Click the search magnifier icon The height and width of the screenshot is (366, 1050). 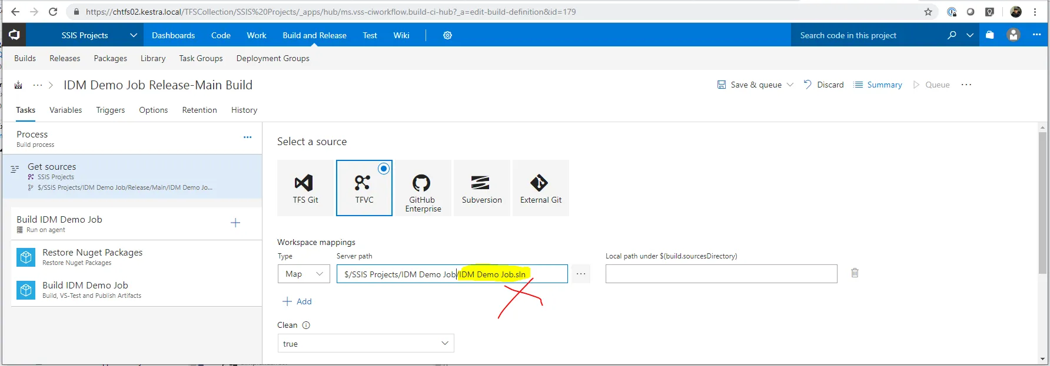click(x=952, y=35)
